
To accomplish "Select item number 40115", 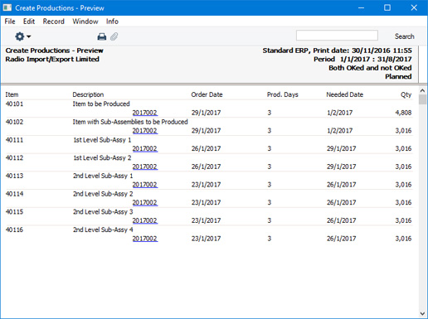I will click(x=14, y=211).
